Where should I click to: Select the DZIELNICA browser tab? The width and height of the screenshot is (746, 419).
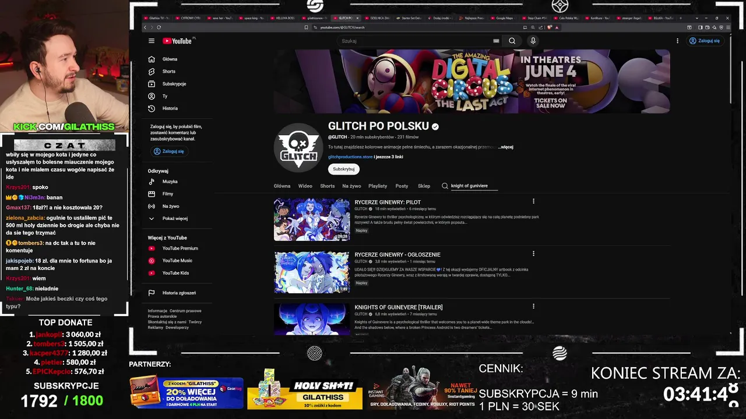[x=377, y=18]
